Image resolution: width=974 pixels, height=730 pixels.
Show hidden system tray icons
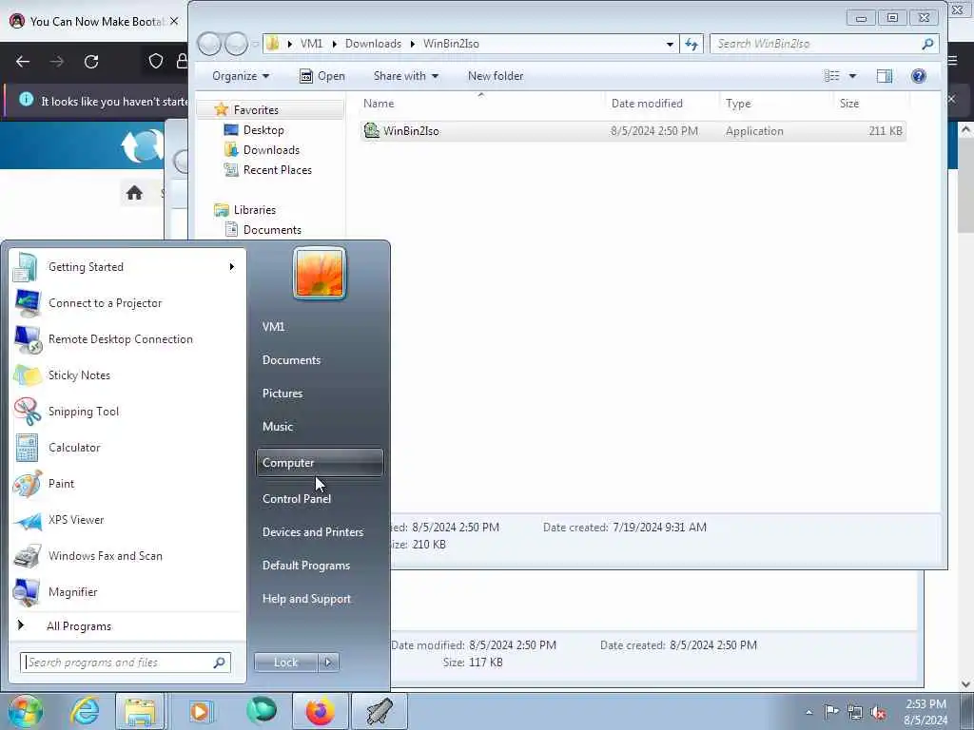click(x=808, y=712)
